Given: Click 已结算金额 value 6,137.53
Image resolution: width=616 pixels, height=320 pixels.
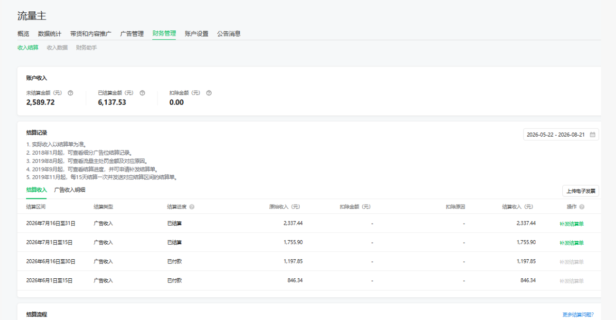Looking at the screenshot, I should pyautogui.click(x=112, y=103).
